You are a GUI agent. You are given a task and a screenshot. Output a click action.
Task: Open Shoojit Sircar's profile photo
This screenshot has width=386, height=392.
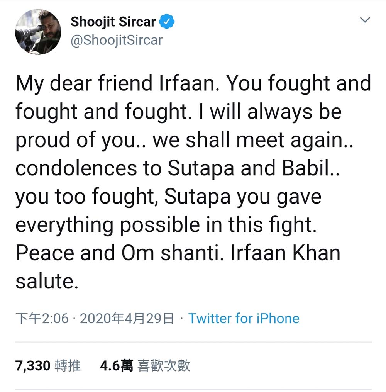(x=38, y=32)
